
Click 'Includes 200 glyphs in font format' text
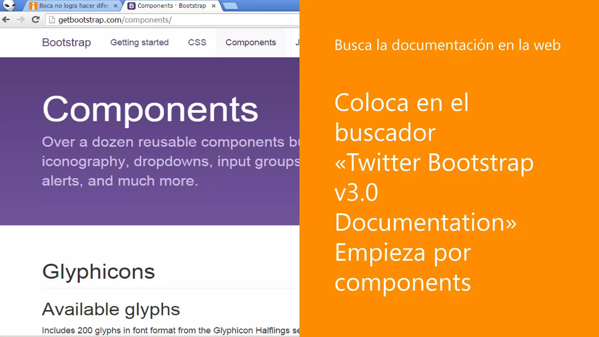(171, 330)
